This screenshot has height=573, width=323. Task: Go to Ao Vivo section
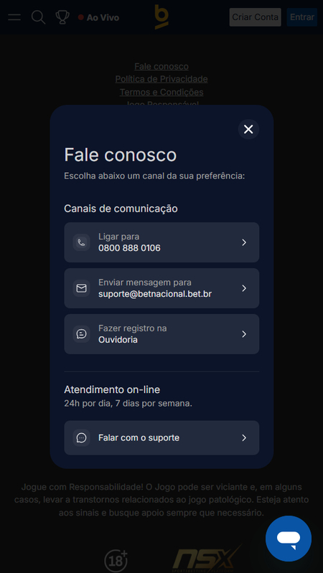[x=98, y=17]
